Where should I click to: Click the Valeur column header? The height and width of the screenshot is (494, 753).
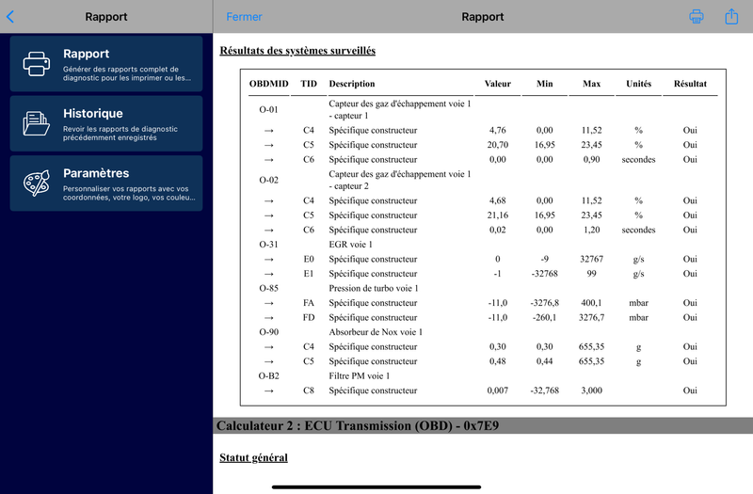click(x=498, y=84)
